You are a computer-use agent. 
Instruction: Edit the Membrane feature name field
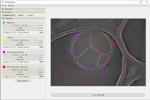click(x=25, y=23)
